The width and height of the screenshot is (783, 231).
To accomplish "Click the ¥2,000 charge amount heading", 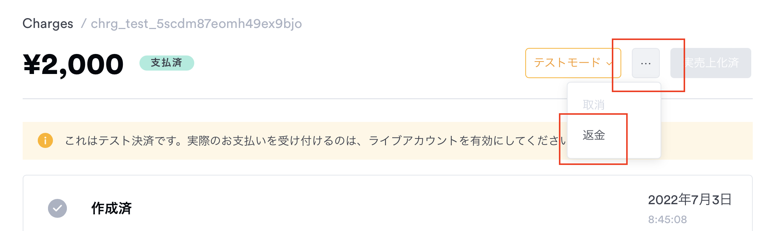I will tap(73, 63).
